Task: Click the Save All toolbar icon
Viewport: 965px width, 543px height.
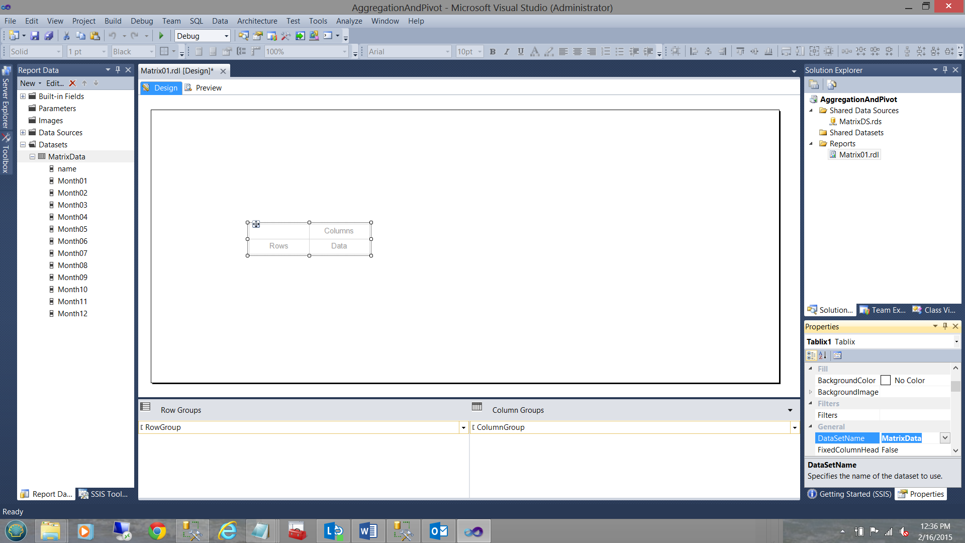Action: coord(49,36)
